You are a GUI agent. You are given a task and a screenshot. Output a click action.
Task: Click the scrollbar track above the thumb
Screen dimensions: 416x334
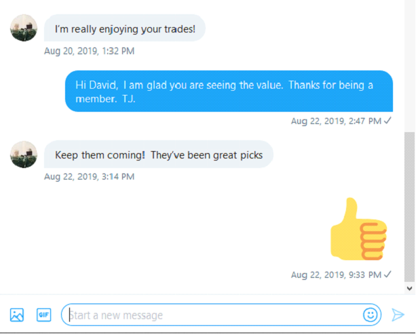tap(410, 66)
